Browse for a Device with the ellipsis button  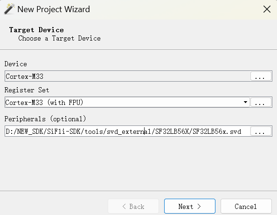point(261,76)
